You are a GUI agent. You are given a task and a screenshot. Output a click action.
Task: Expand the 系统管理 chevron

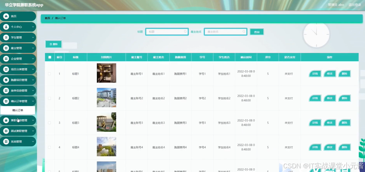point(33,142)
